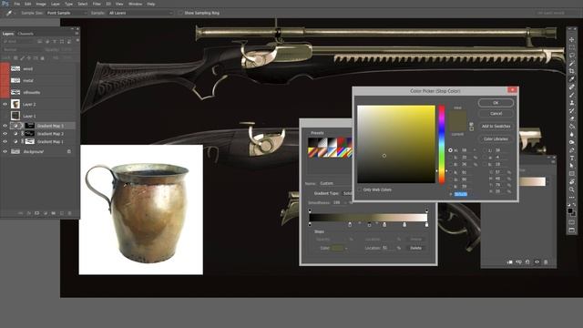The width and height of the screenshot is (583, 328).
Task: Hide the Background layer
Action: (x=5, y=152)
